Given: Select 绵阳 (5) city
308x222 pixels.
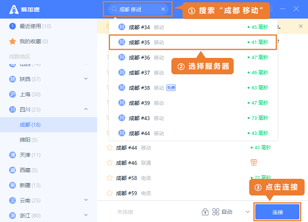Looking at the screenshot, I should (49, 140).
